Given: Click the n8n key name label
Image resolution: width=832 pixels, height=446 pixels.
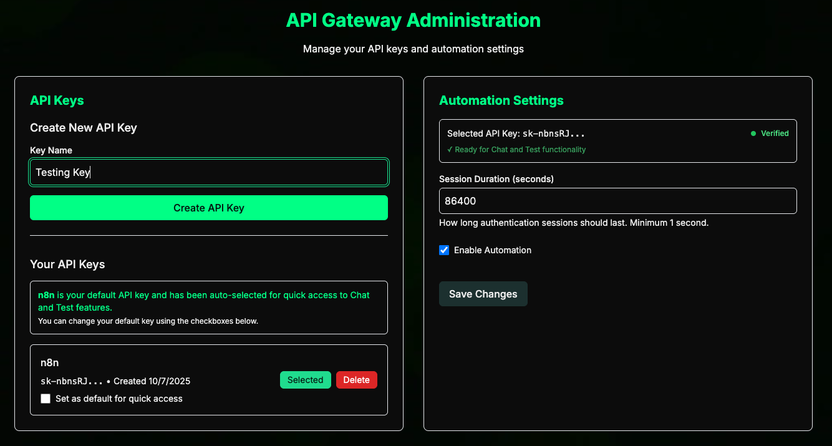Looking at the screenshot, I should click(49, 362).
